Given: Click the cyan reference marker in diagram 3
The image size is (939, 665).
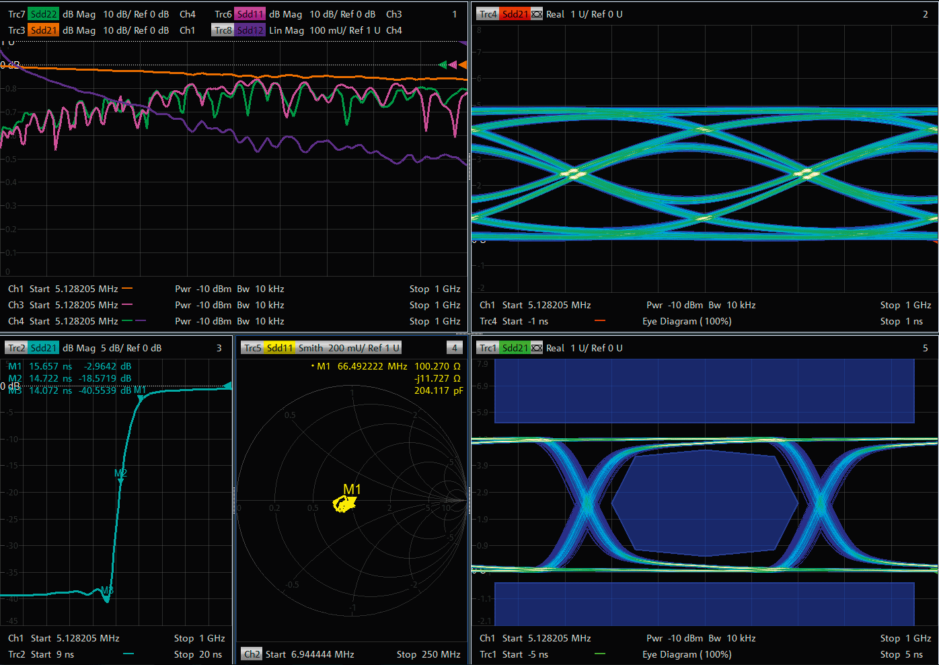Looking at the screenshot, I should point(228,386).
